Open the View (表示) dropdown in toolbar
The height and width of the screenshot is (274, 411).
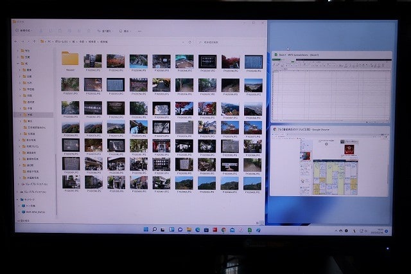coord(127,30)
